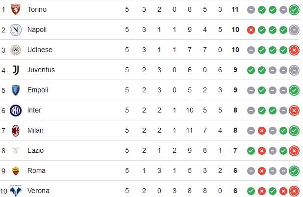The image size is (303, 197).
Task: Open the Torino team name link
Action: [x=37, y=9]
